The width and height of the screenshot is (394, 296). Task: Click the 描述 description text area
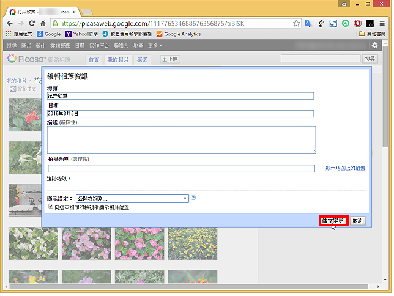click(182, 139)
